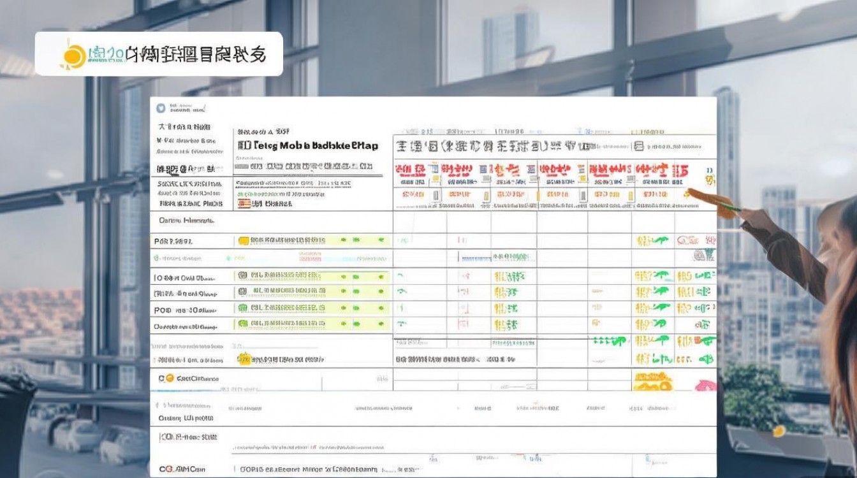Select the yellow tag icon in the first green-highlighted row

[x=243, y=241]
